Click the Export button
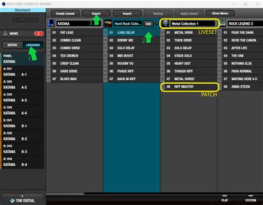 (x=96, y=13)
